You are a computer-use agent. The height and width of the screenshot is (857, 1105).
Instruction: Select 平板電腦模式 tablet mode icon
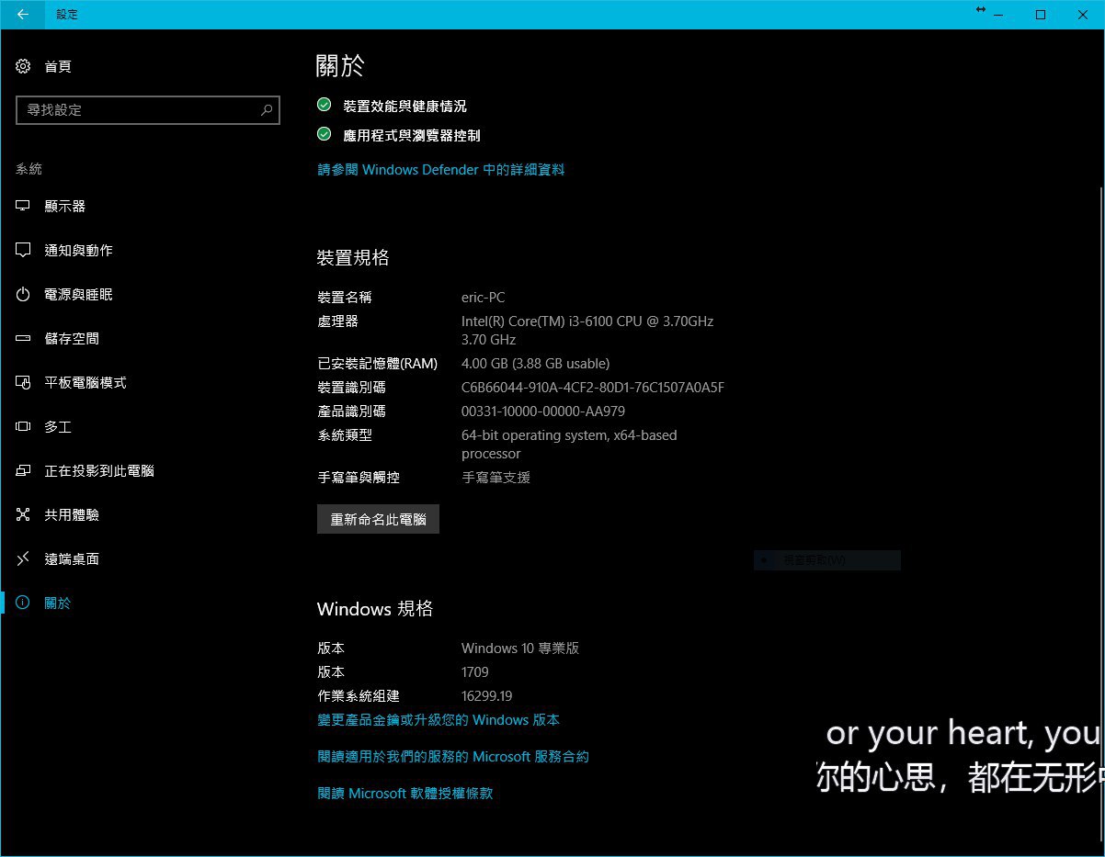[23, 383]
